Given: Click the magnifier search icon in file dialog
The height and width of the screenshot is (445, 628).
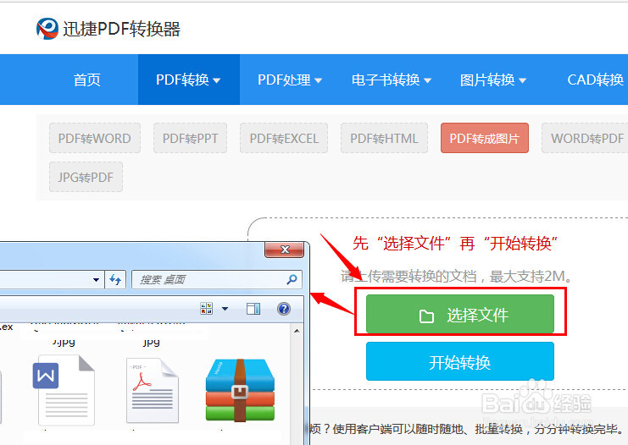Looking at the screenshot, I should click(292, 279).
